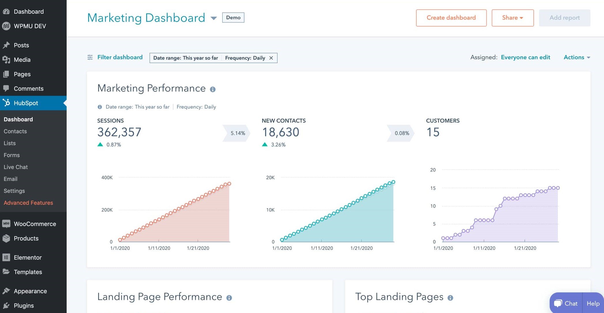Click the WooCommerce icon in sidebar
This screenshot has width=604, height=313.
(x=6, y=224)
